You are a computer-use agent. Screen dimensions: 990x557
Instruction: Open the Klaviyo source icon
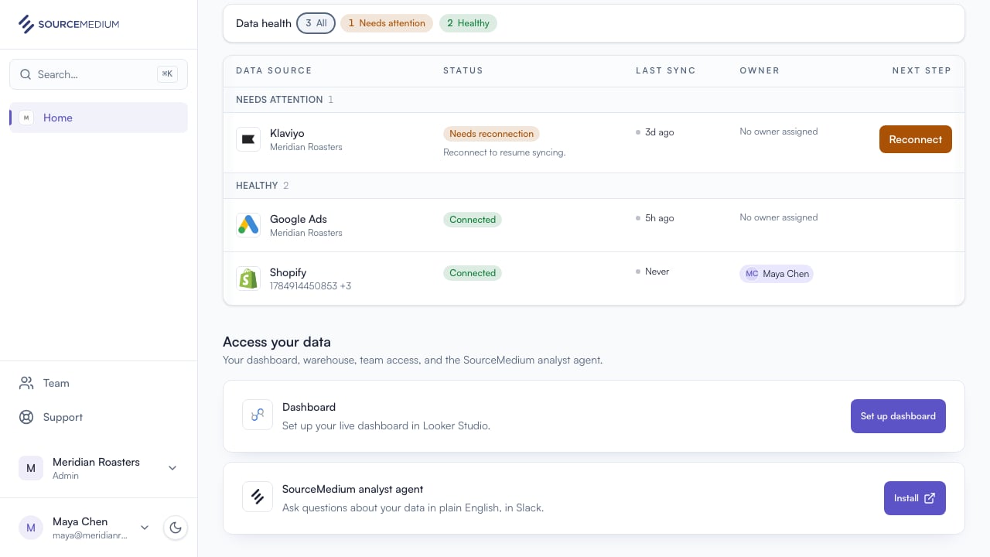coord(248,139)
